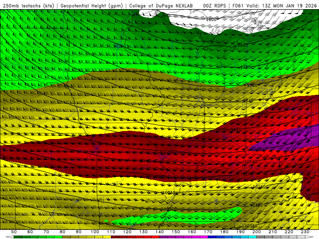The height and width of the screenshot is (239, 319).
Task: Click the 60 value on the color scale
Action: (x=30, y=232)
